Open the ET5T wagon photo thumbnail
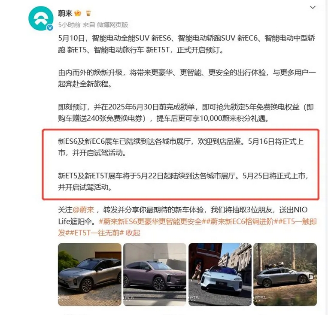The height and width of the screenshot is (315, 328). 285,274
